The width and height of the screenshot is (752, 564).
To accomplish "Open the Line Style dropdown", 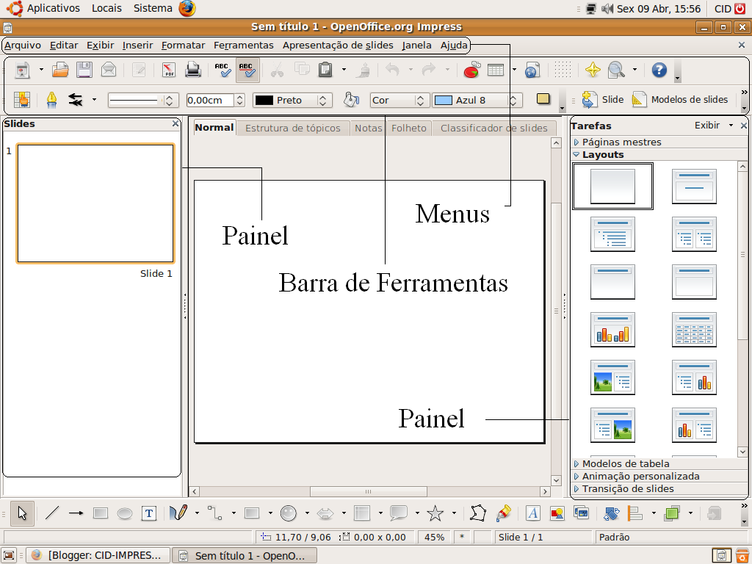I will click(x=143, y=100).
